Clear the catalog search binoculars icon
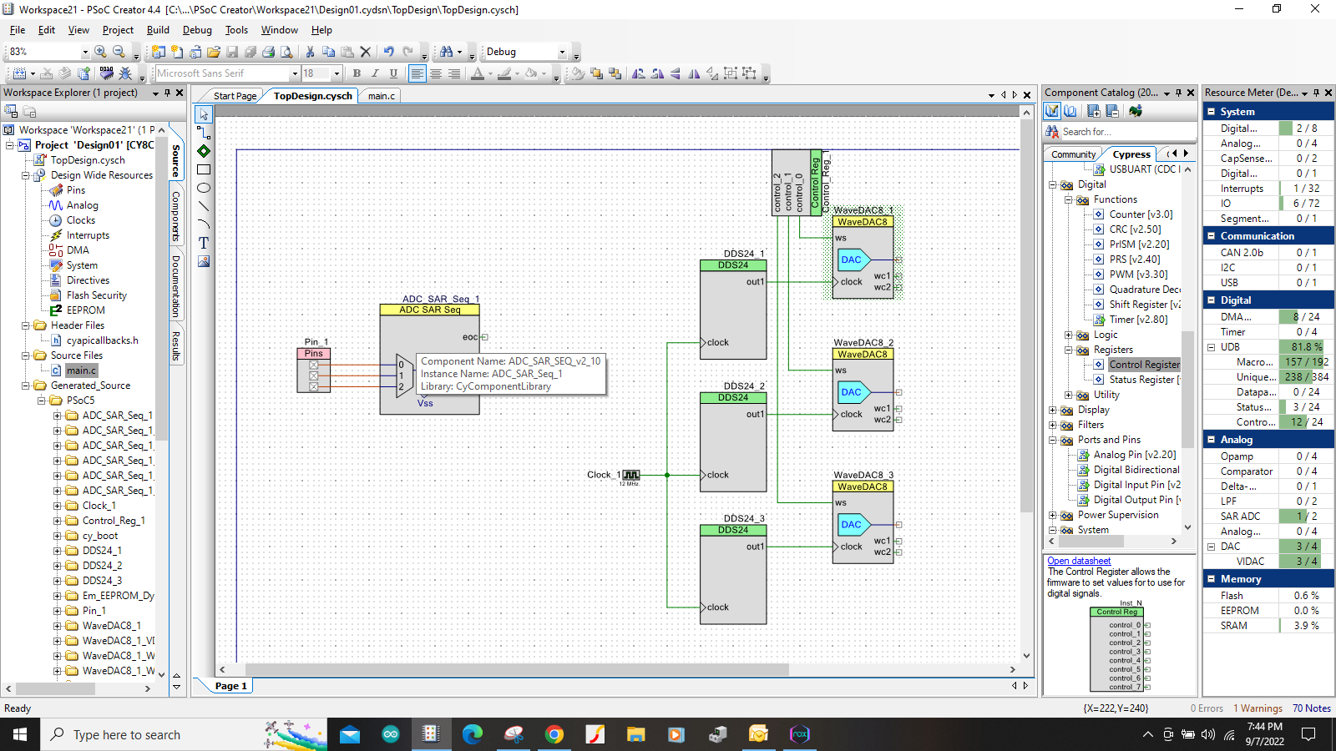Image resolution: width=1336 pixels, height=751 pixels. 1052,132
